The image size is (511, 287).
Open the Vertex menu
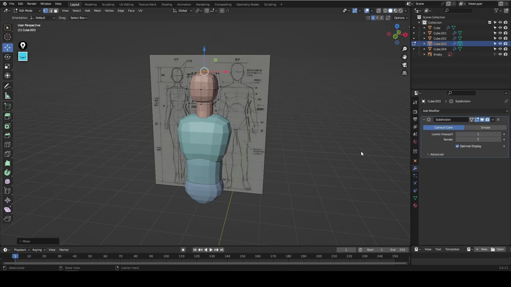point(109,11)
